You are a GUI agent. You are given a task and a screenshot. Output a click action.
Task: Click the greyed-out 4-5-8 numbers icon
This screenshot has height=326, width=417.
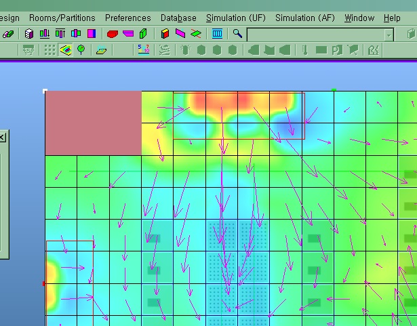click(28, 50)
